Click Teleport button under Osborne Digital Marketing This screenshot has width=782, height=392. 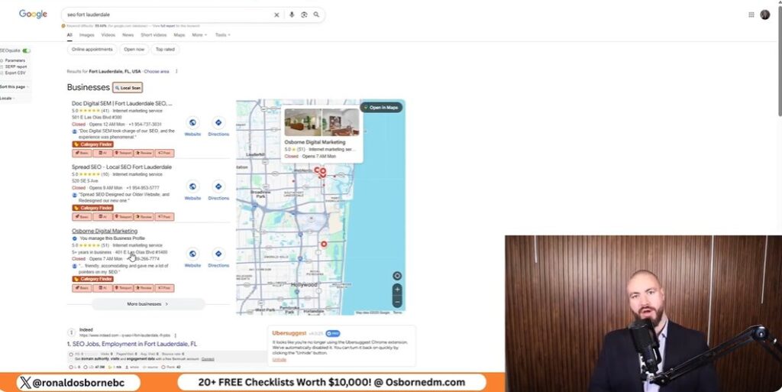pos(123,288)
